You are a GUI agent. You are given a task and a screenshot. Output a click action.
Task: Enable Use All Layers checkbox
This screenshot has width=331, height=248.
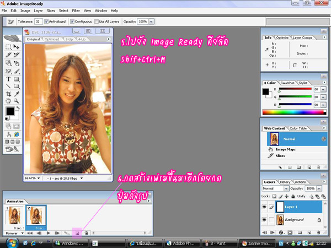click(97, 21)
